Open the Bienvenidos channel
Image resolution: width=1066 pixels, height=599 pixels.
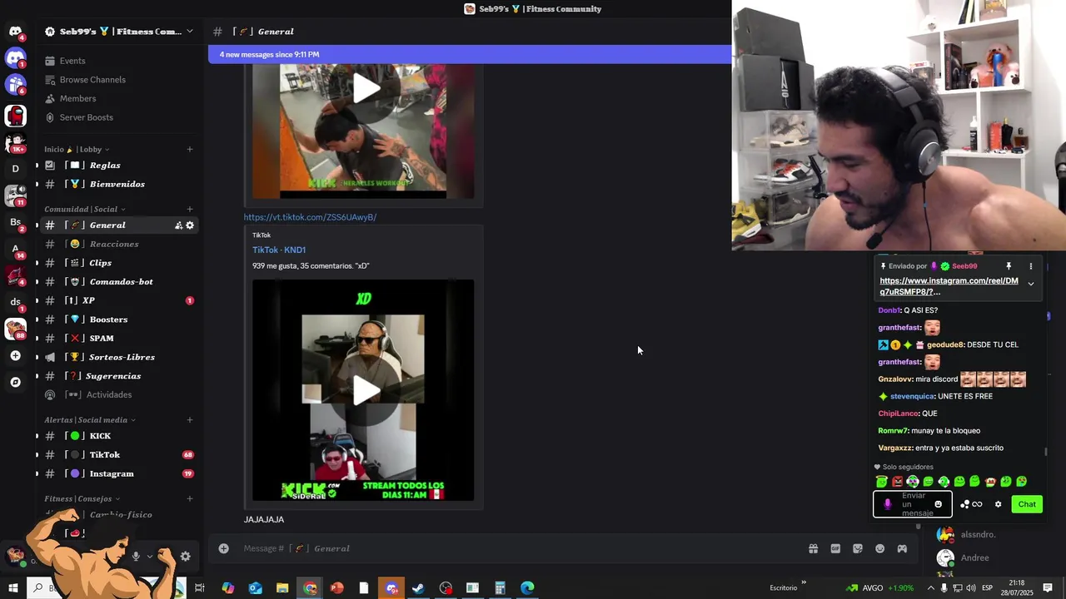(119, 184)
